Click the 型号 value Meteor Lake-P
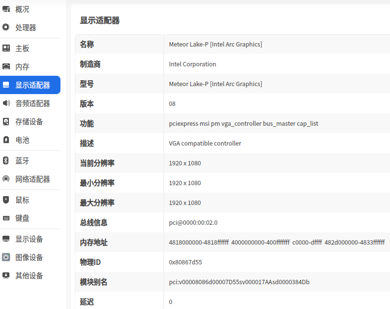The height and width of the screenshot is (309, 390). pos(216,84)
